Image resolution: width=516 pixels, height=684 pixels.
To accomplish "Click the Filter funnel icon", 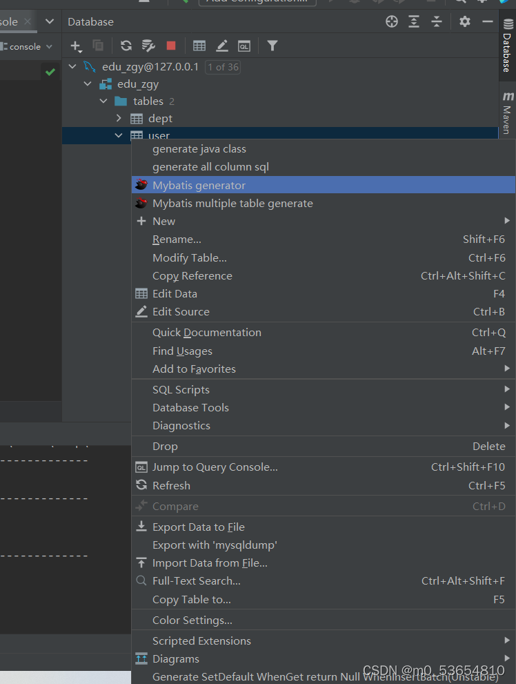I will coord(272,46).
